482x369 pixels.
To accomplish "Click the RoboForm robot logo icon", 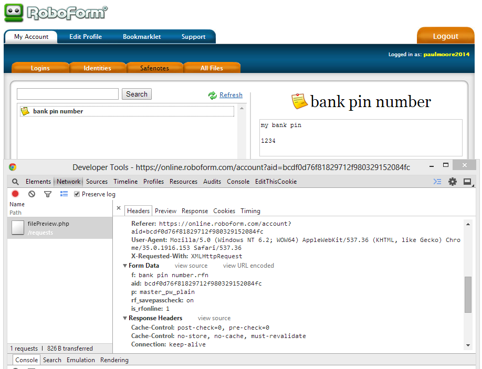I will point(14,13).
